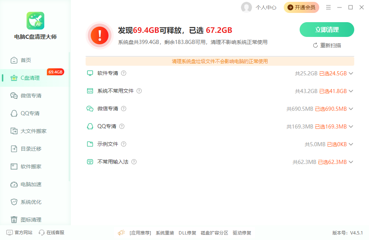The width and height of the screenshot is (369, 240).
Task: Click help icon next to 示例文件
Action: click(x=124, y=144)
